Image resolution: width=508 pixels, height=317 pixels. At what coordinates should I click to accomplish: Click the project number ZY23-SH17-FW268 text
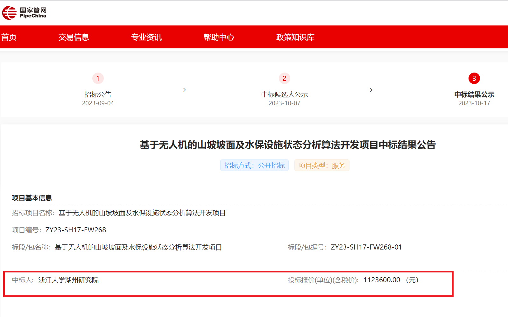coord(76,230)
